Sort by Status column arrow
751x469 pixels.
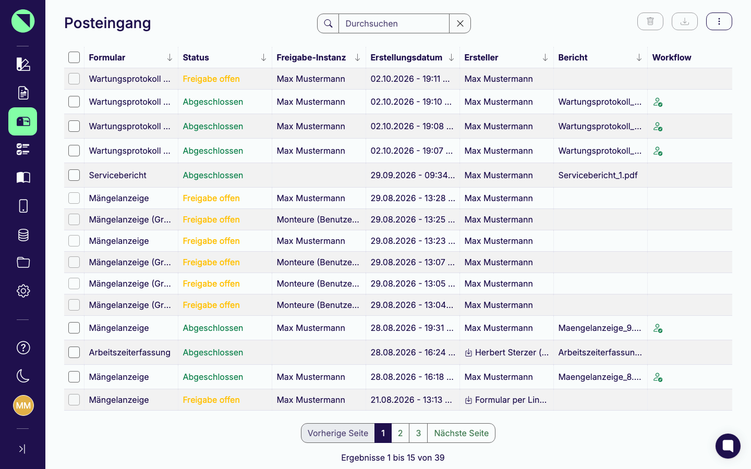click(x=263, y=57)
